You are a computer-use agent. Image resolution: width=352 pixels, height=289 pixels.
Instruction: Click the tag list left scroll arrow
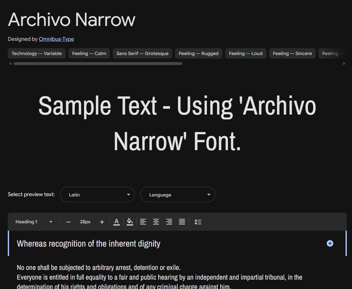click(10, 64)
